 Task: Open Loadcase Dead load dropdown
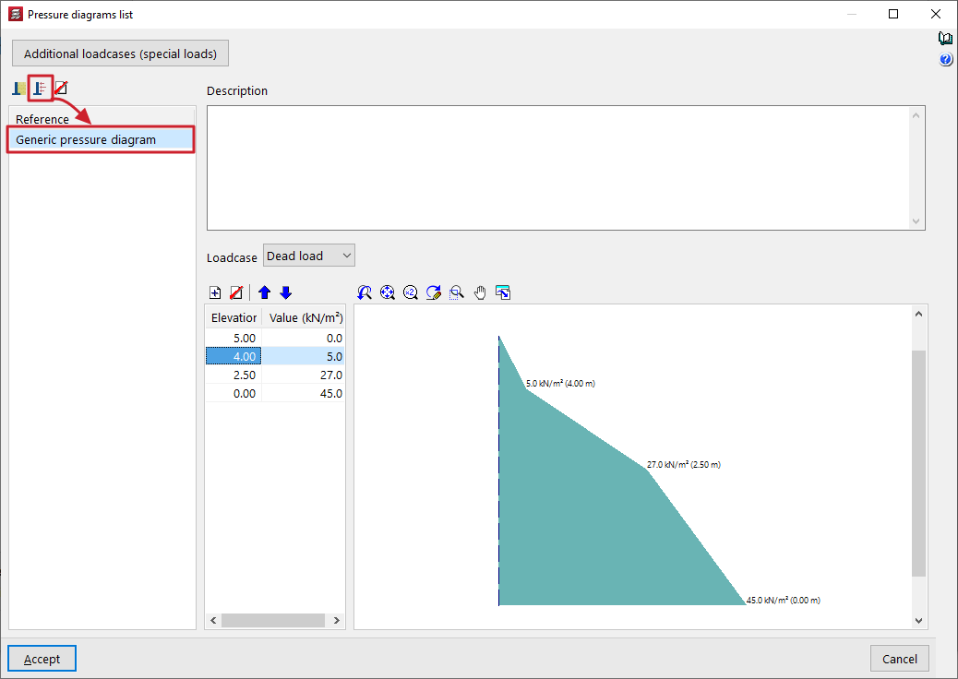point(309,256)
